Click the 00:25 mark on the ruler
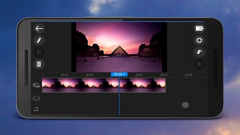The height and width of the screenshot is (135, 240). pyautogui.click(x=64, y=75)
